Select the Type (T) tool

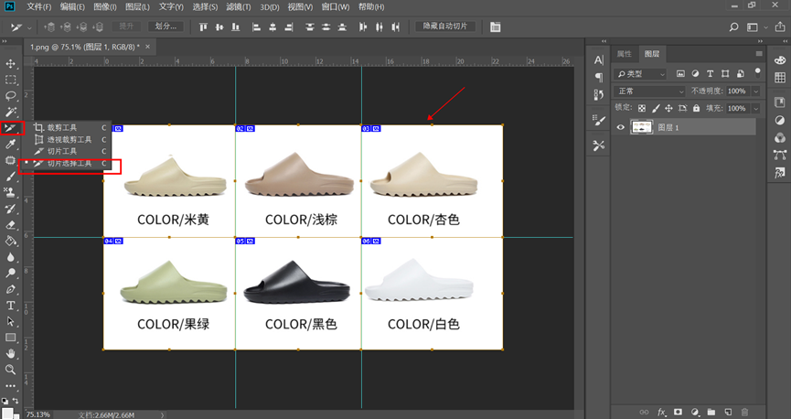coord(11,306)
